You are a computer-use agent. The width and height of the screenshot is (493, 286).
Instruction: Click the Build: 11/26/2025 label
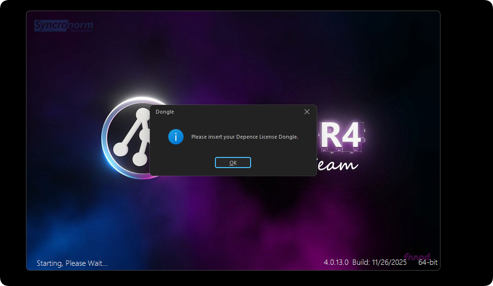[x=379, y=262]
